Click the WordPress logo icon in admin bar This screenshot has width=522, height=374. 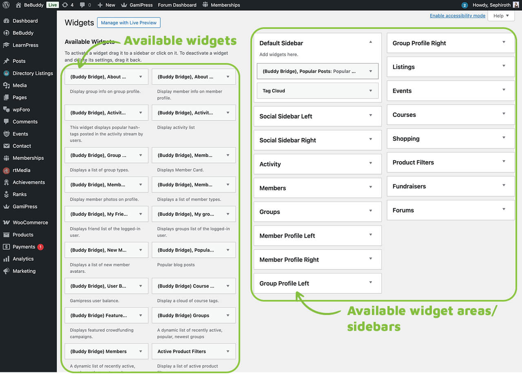[6, 5]
